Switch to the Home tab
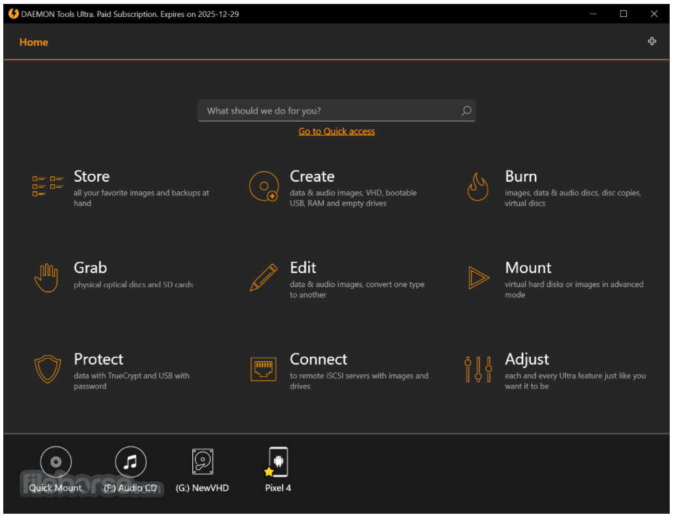Image resolution: width=673 pixels, height=517 pixels. 33,42
